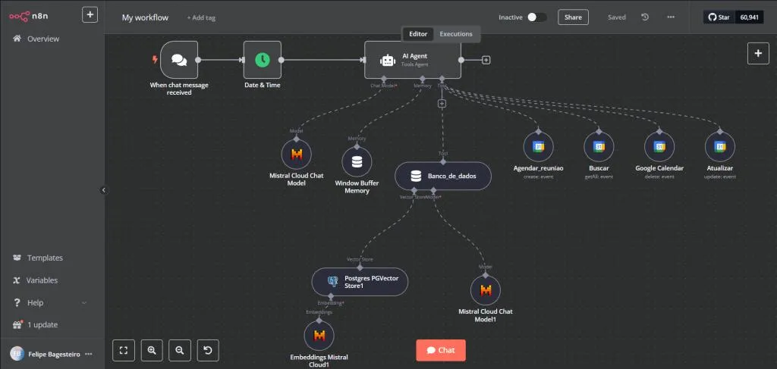Click the Share button

[x=573, y=17]
